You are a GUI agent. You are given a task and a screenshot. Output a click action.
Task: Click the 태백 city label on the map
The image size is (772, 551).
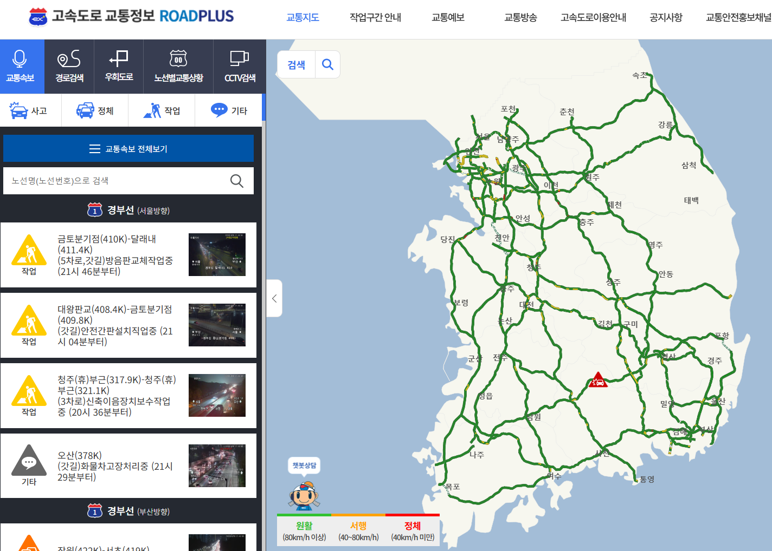tap(691, 200)
